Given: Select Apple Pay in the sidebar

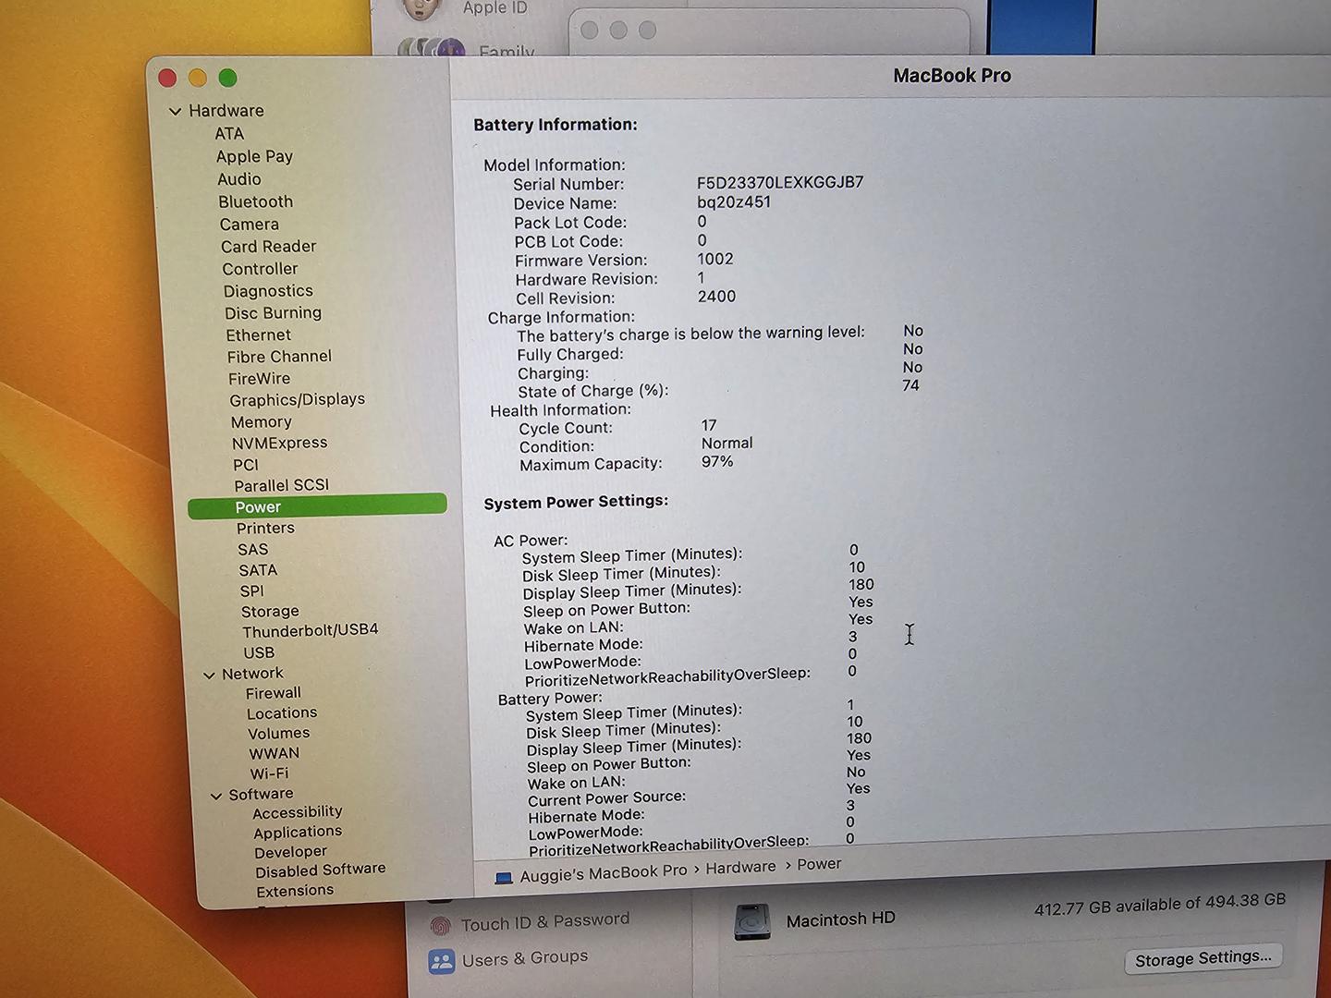Looking at the screenshot, I should tap(254, 156).
